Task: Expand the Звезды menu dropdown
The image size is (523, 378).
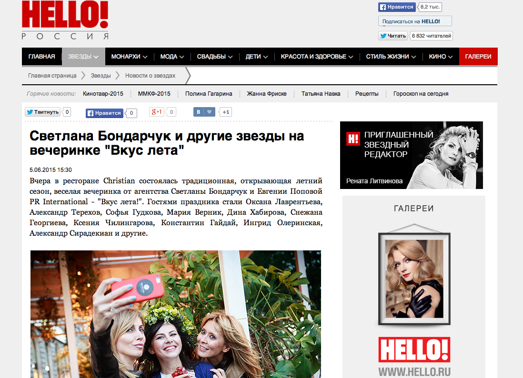Action: [x=83, y=56]
